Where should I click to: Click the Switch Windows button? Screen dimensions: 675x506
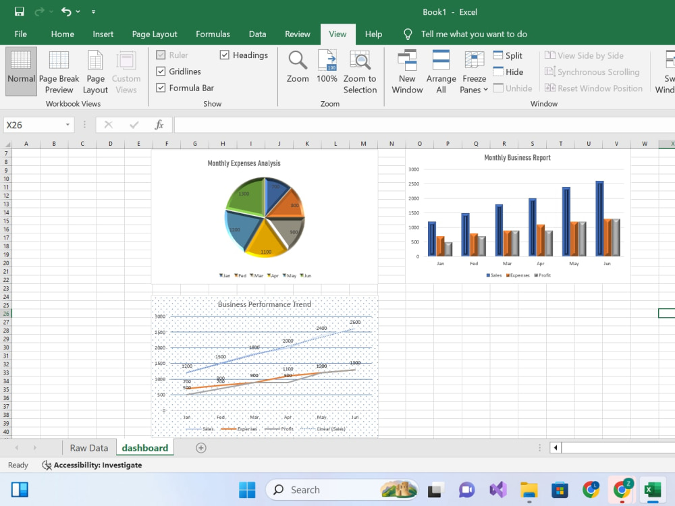[x=665, y=71]
